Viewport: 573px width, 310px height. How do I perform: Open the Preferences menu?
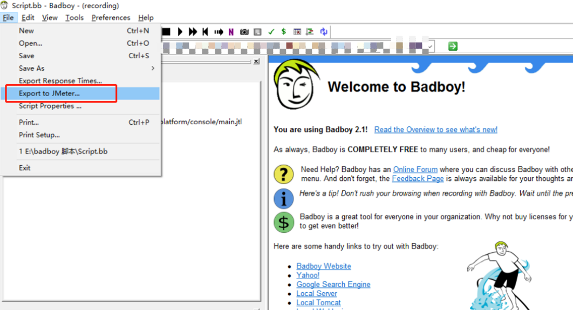tap(111, 18)
